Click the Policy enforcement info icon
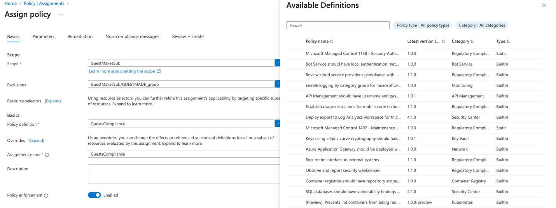Viewport: 556px width, 208px height. 46,196
